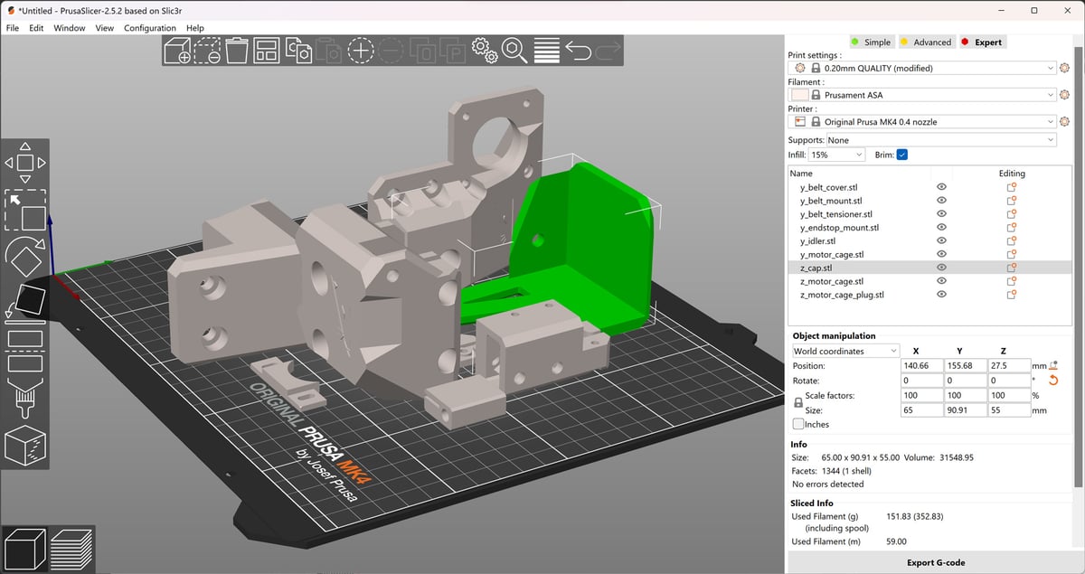The image size is (1085, 574).
Task: Select the Scale gizmo tool
Action: [25, 210]
